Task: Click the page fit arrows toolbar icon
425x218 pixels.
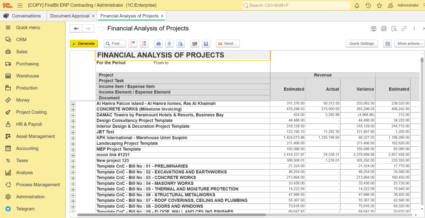Action: (169, 43)
